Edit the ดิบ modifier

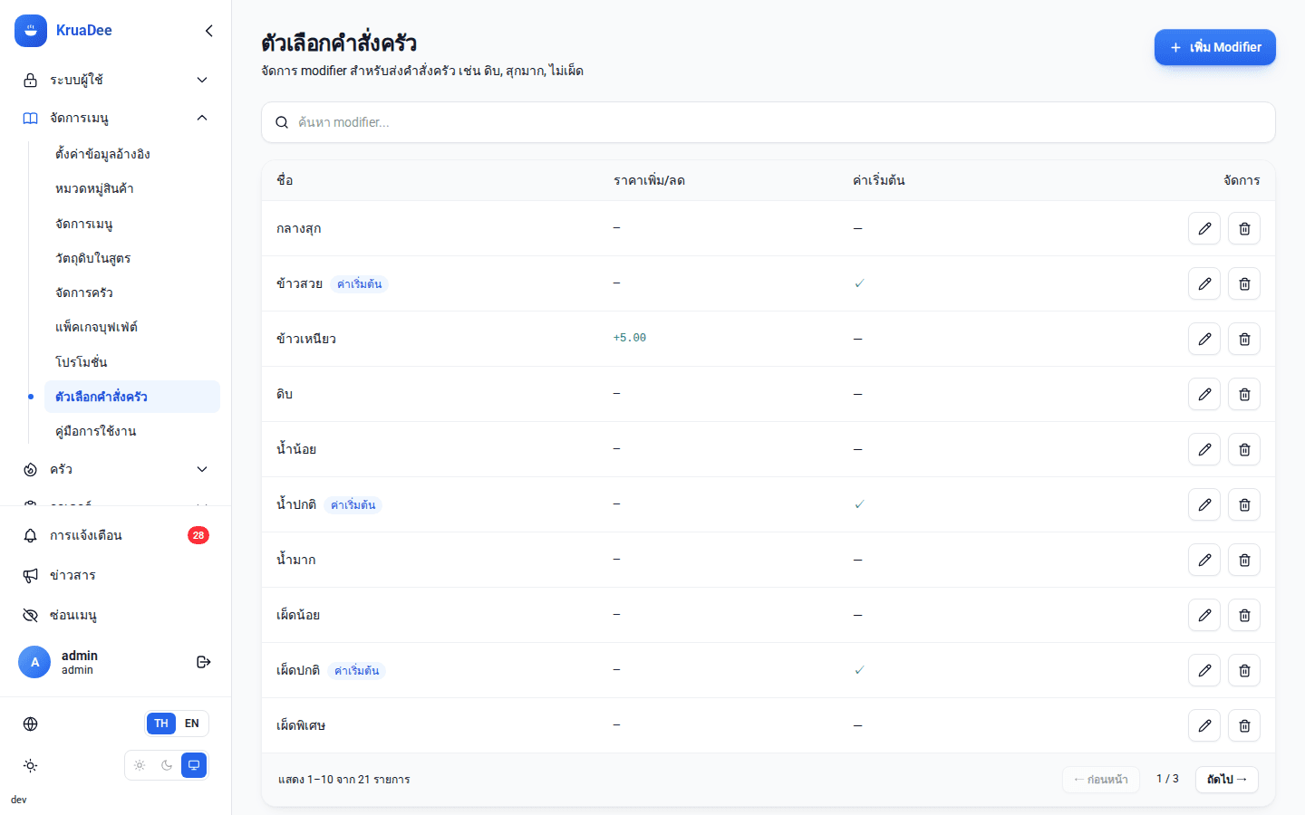1204,394
